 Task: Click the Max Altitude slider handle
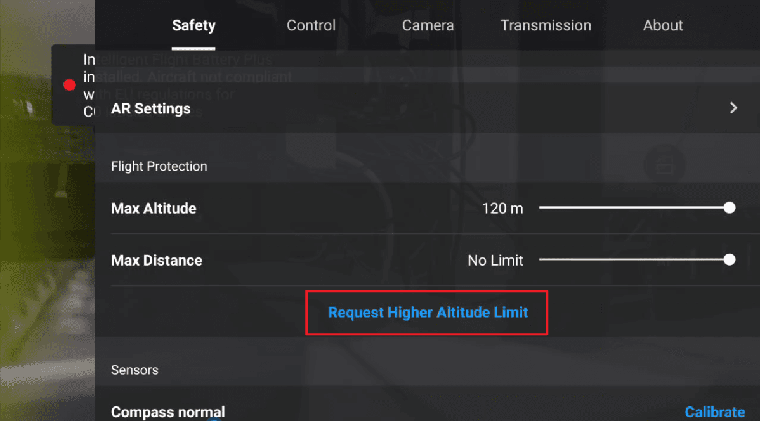click(x=730, y=208)
